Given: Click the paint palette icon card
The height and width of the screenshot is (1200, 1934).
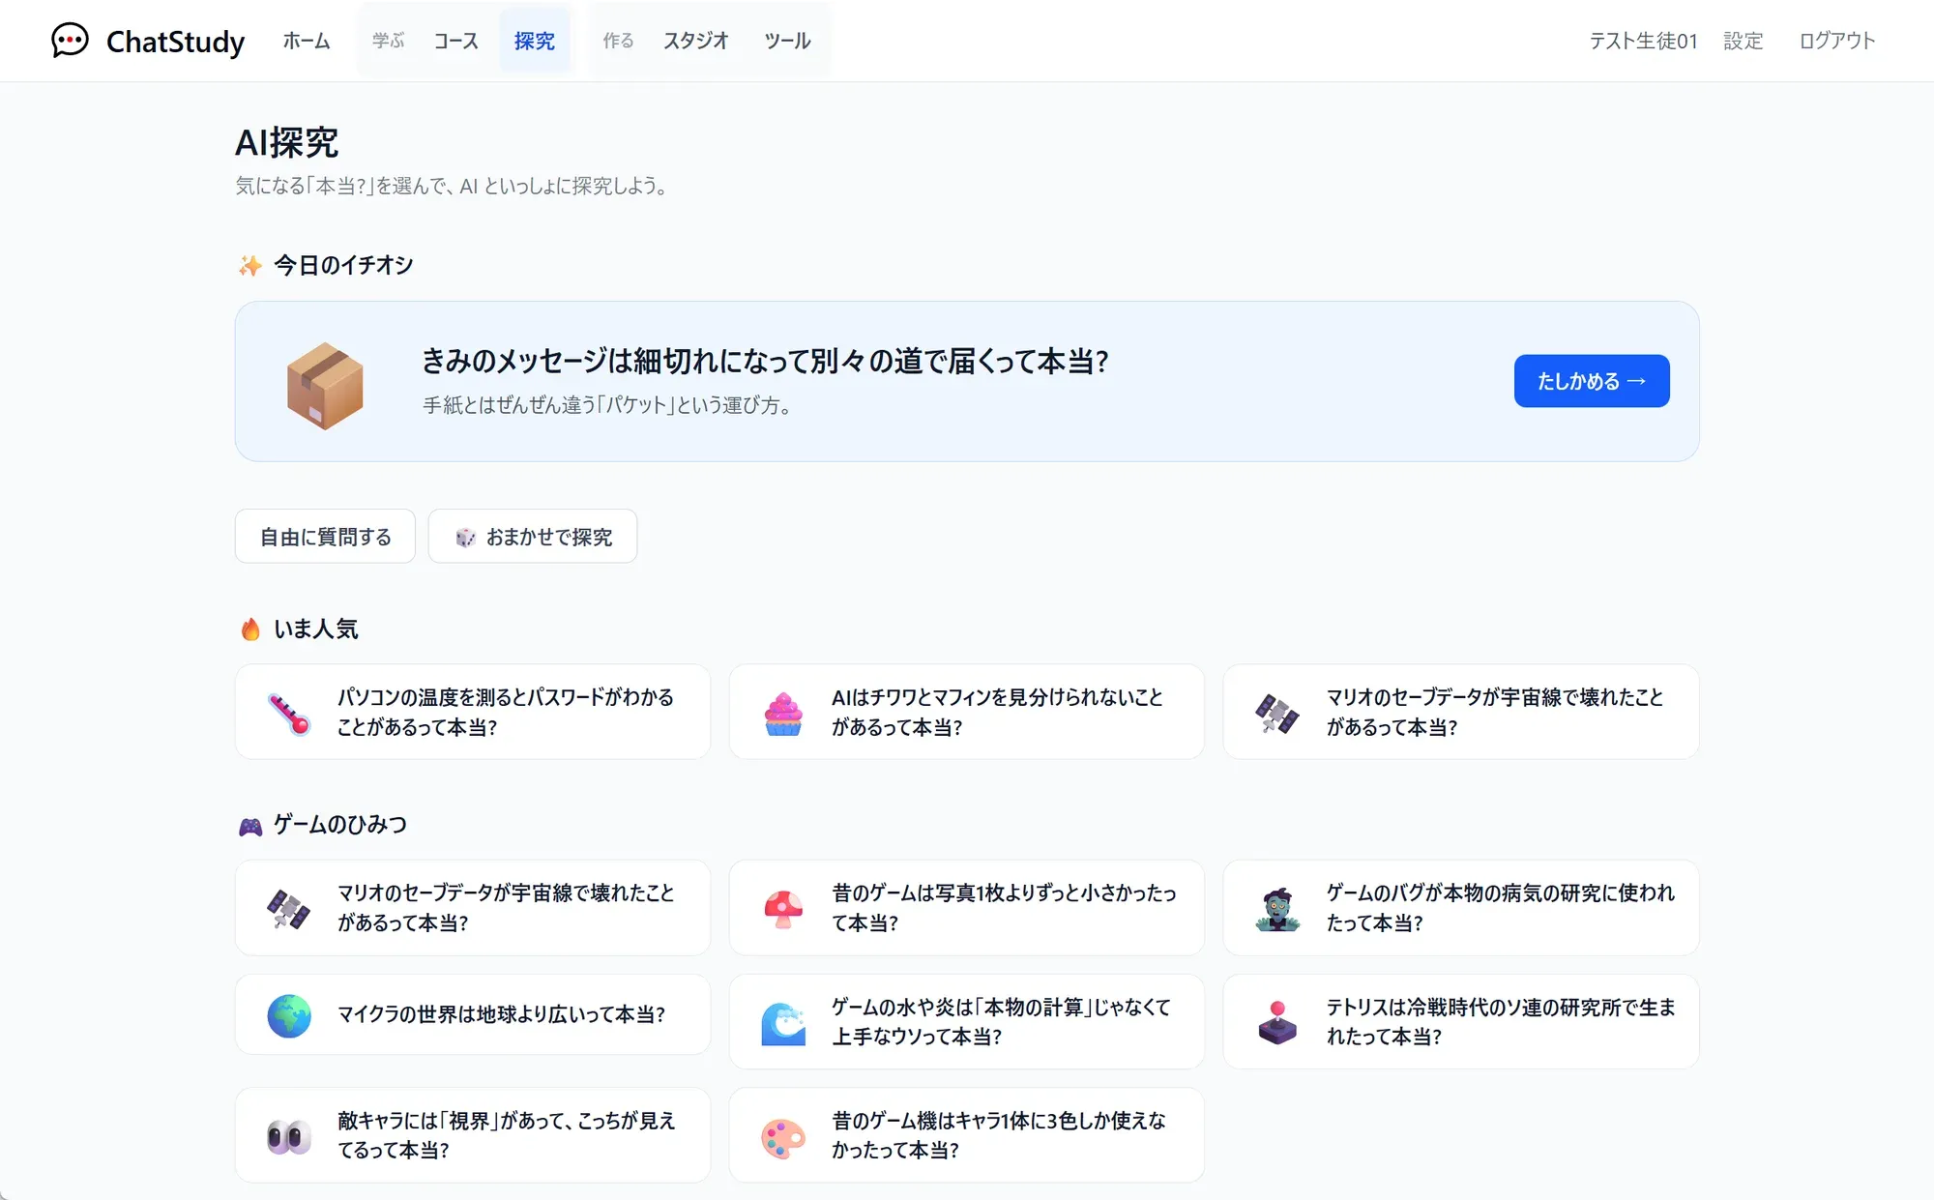Looking at the screenshot, I should pyautogui.click(x=783, y=1137).
